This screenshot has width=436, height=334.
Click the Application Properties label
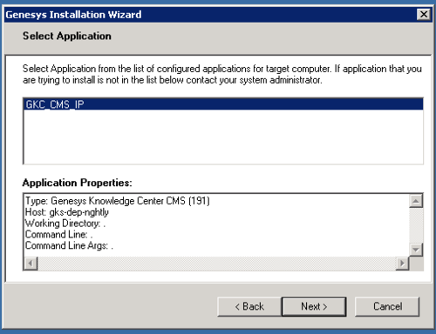coord(78,183)
